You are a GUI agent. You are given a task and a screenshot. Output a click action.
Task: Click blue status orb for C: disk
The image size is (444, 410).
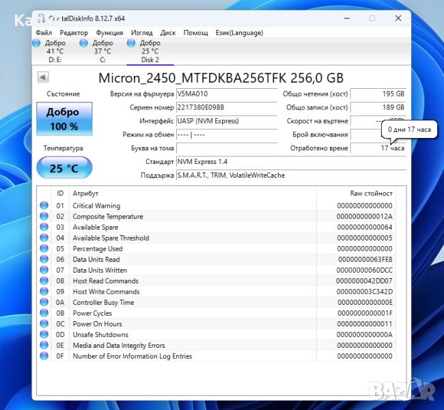83,43
